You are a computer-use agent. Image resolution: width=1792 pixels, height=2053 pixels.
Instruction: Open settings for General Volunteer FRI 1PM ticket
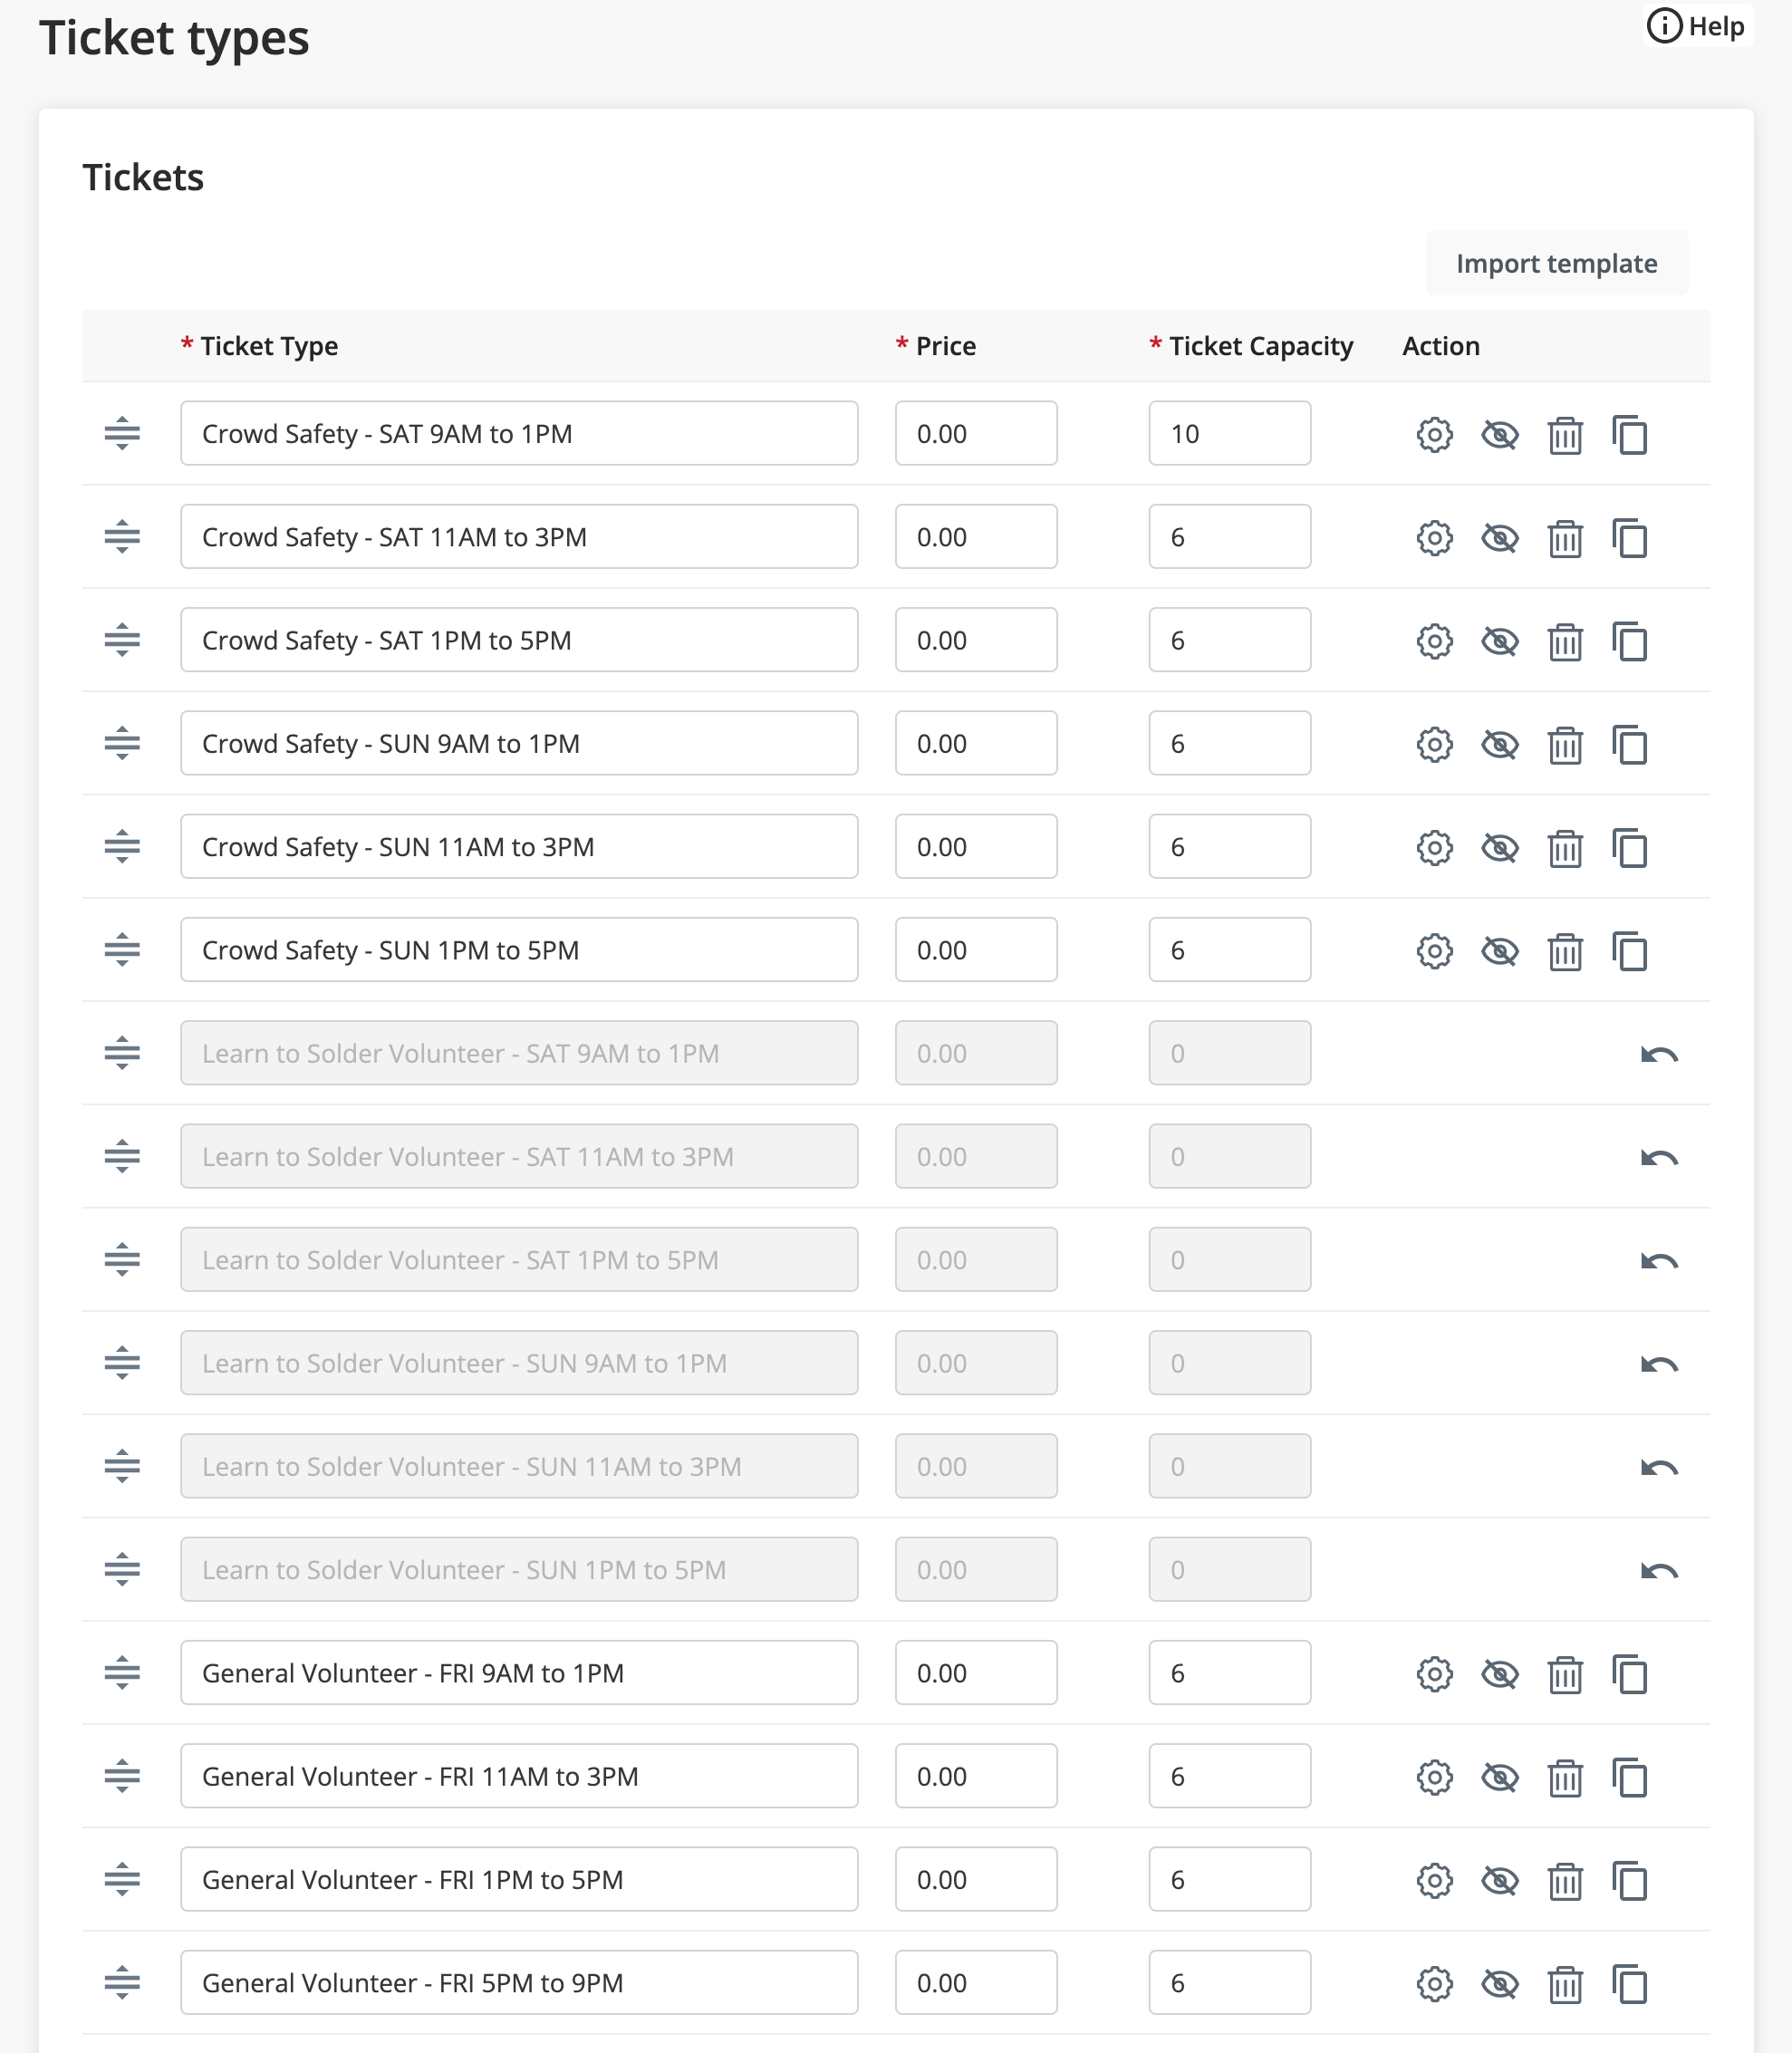pyautogui.click(x=1434, y=1880)
